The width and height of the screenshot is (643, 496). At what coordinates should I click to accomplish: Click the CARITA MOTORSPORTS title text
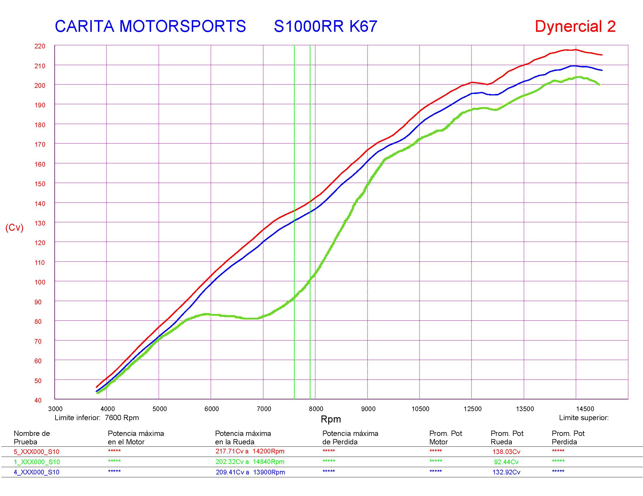[x=150, y=27]
